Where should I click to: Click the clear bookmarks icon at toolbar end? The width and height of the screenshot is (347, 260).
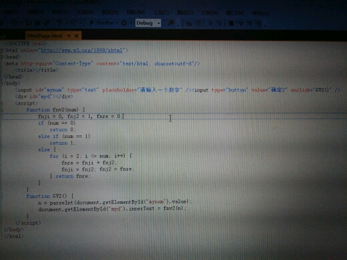coord(258,23)
